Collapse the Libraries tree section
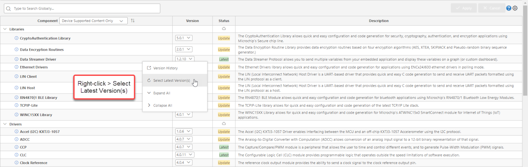Screen dimensions: 528x167 point(5,29)
